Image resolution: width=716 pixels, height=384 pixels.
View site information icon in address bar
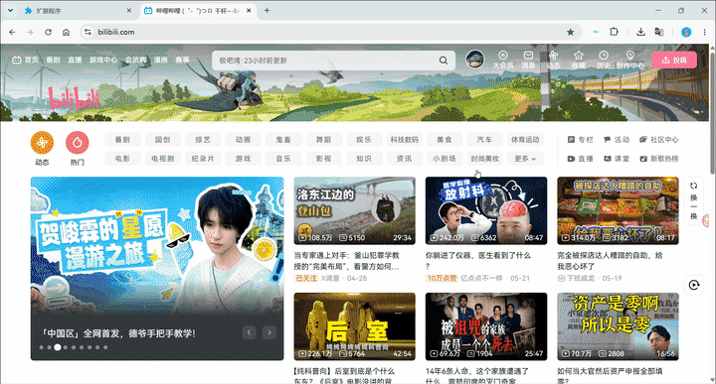(89, 32)
